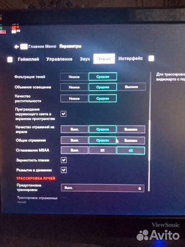Image resolution: width=185 pixels, height=247 pixels.
Task: Click the left tab-switch key icon
Action: 10,59
